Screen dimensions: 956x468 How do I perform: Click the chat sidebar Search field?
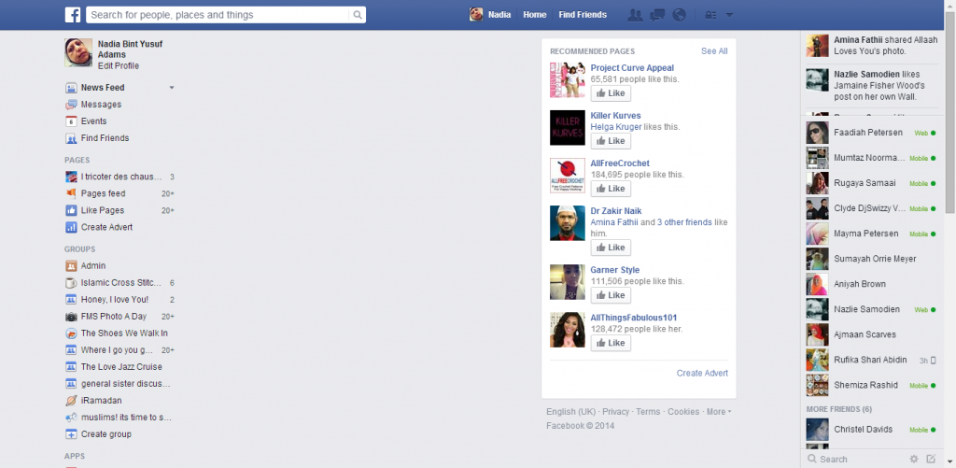pyautogui.click(x=862, y=459)
